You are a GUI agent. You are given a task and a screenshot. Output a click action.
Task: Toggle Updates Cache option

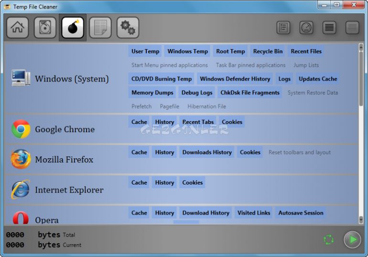(x=318, y=79)
